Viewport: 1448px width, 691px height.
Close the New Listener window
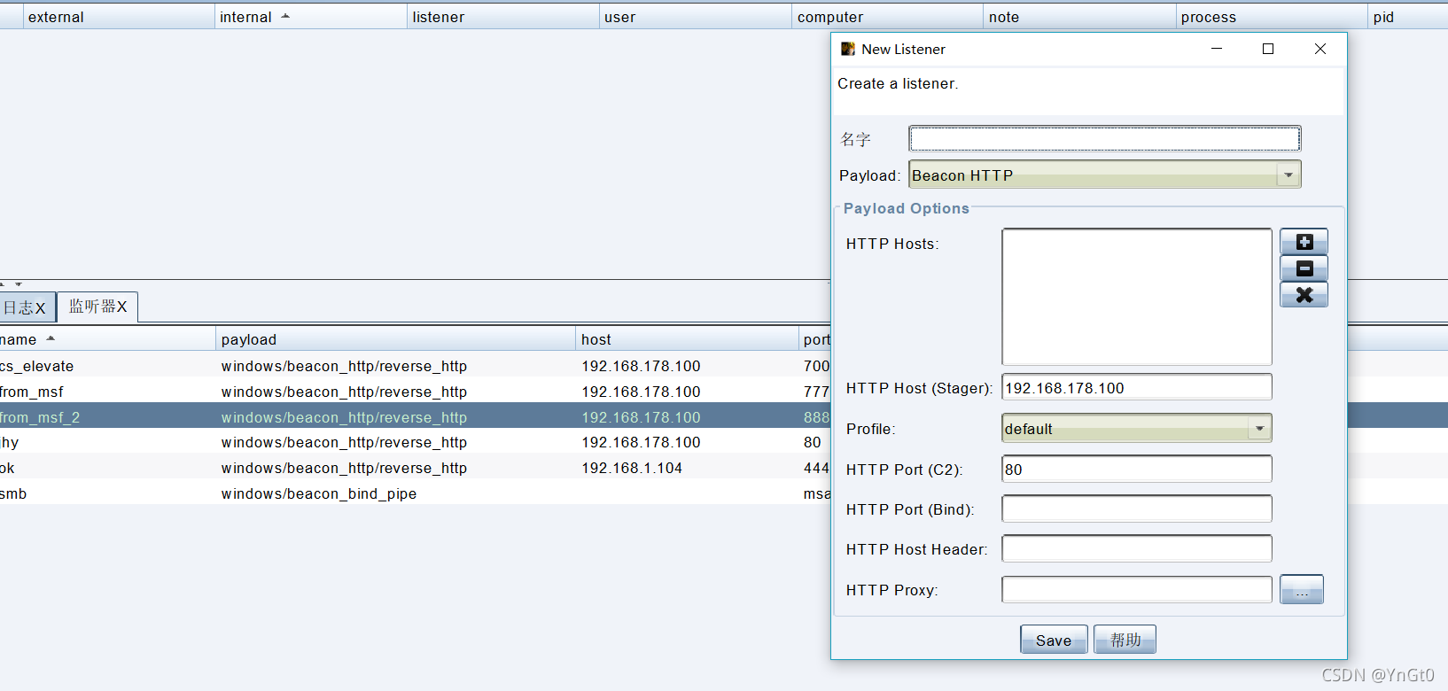tap(1320, 49)
